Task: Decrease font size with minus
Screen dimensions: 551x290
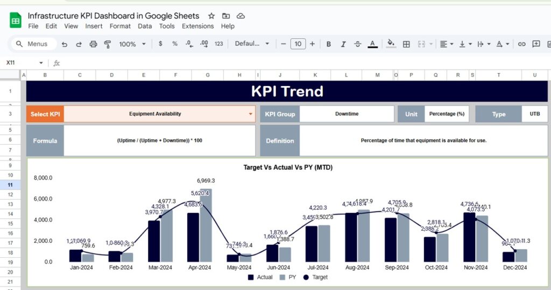Action: coord(283,44)
